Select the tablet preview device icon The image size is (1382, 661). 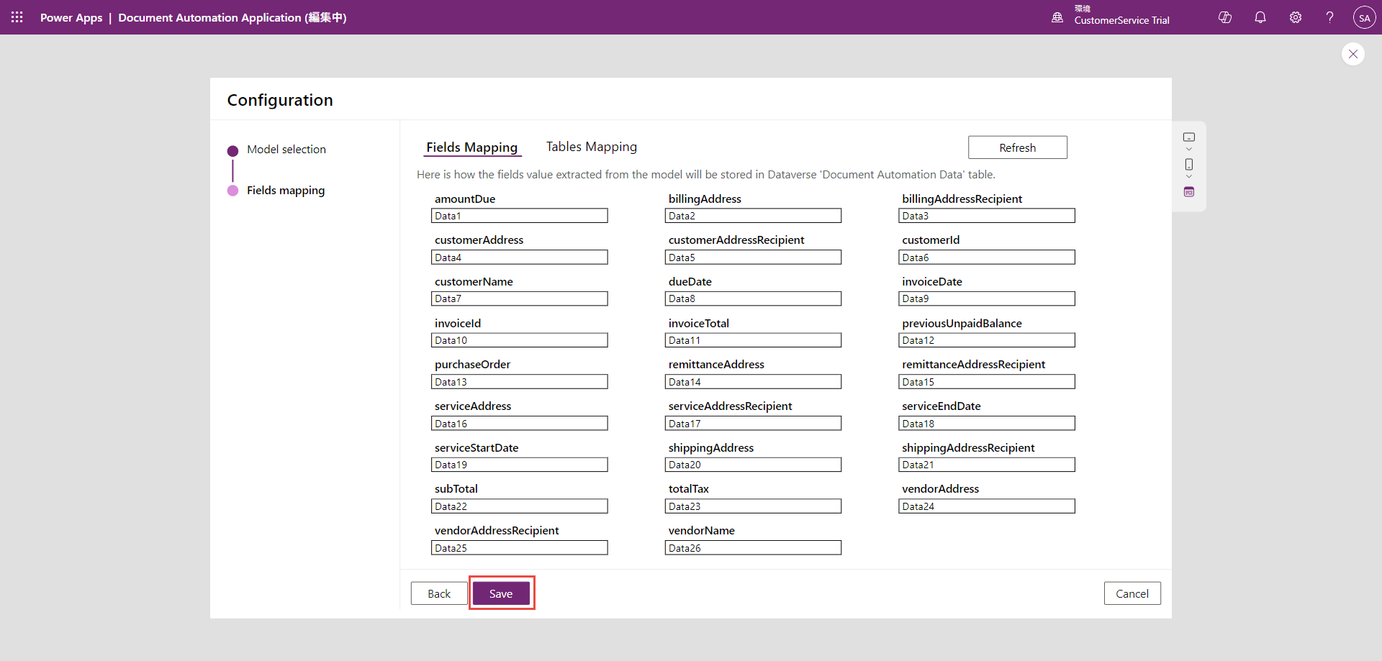[x=1189, y=137]
